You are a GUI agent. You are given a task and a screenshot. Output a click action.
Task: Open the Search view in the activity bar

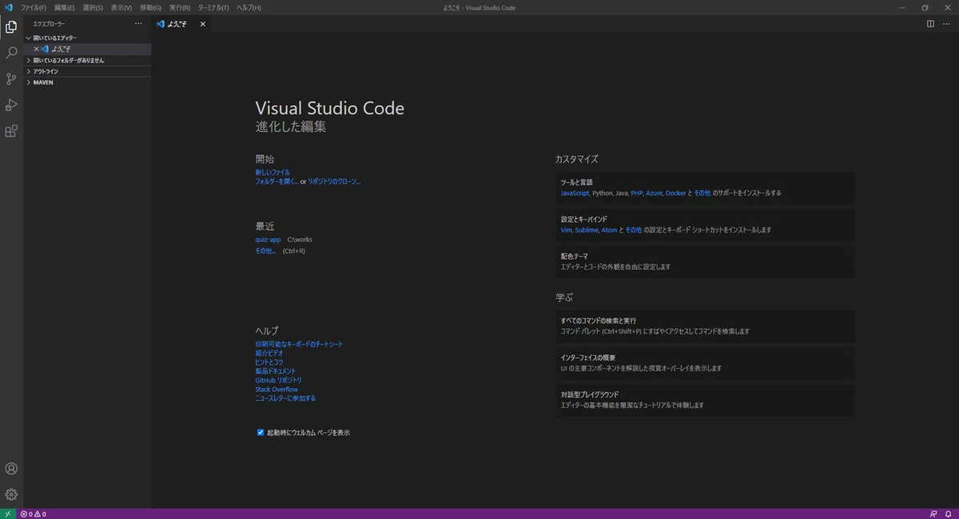tap(11, 53)
